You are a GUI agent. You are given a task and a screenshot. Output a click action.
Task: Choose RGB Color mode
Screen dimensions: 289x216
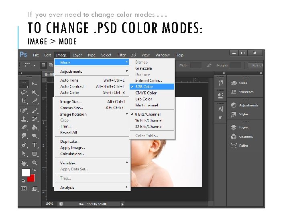(152, 87)
